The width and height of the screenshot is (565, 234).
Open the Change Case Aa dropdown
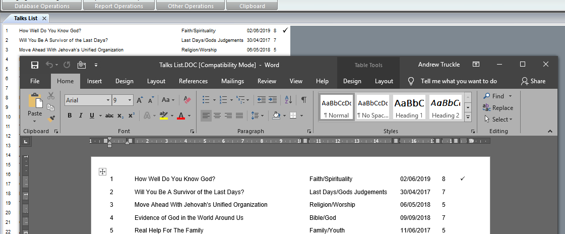[x=168, y=100]
